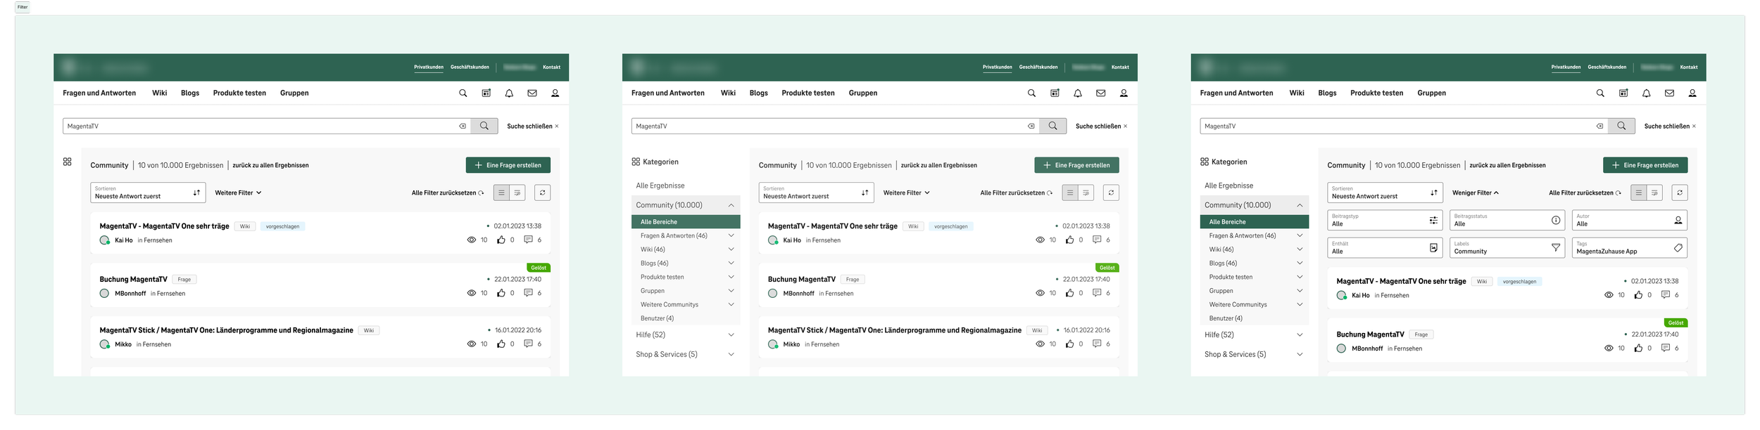1760x430 pixels.
Task: Switch to list view toggle in third screen
Action: (x=1639, y=193)
